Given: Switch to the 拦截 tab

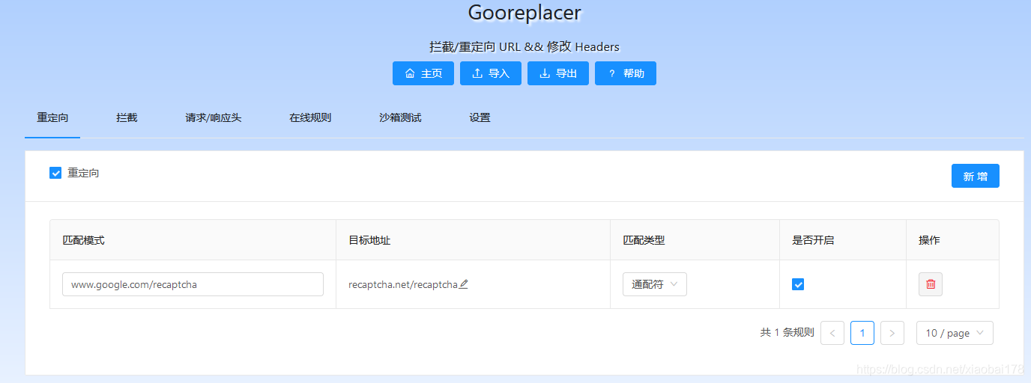Looking at the screenshot, I should 127,117.
